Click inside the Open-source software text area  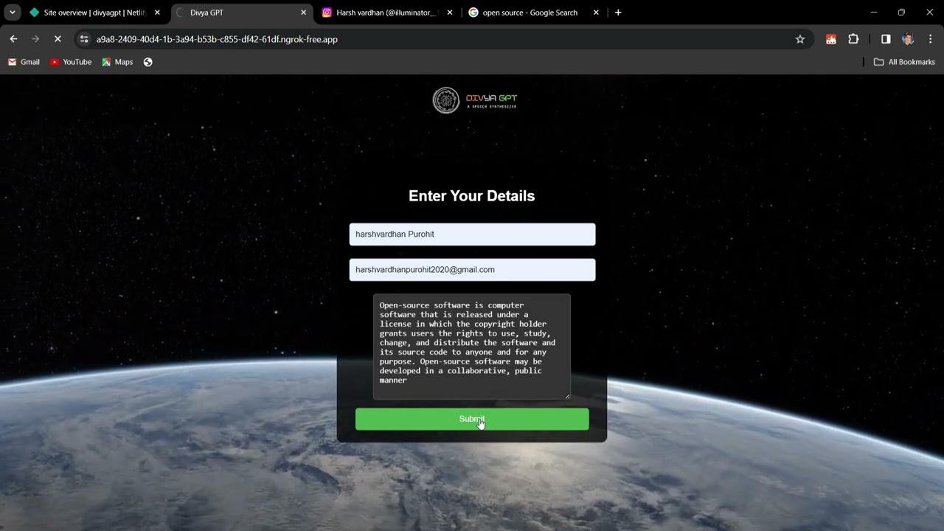tap(472, 347)
